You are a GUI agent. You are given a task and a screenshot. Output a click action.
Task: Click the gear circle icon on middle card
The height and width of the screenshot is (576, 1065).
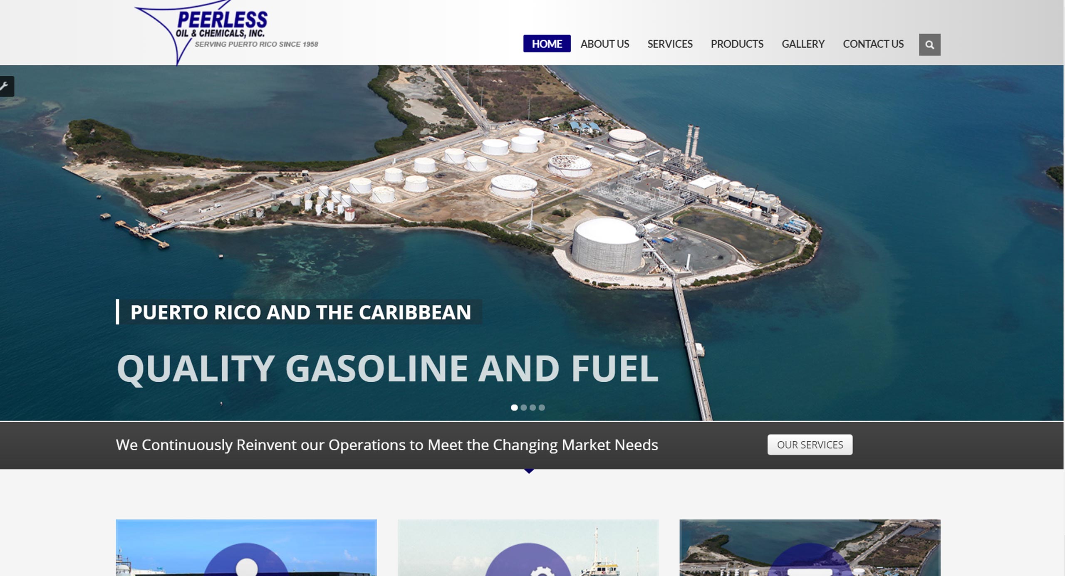tap(528, 560)
